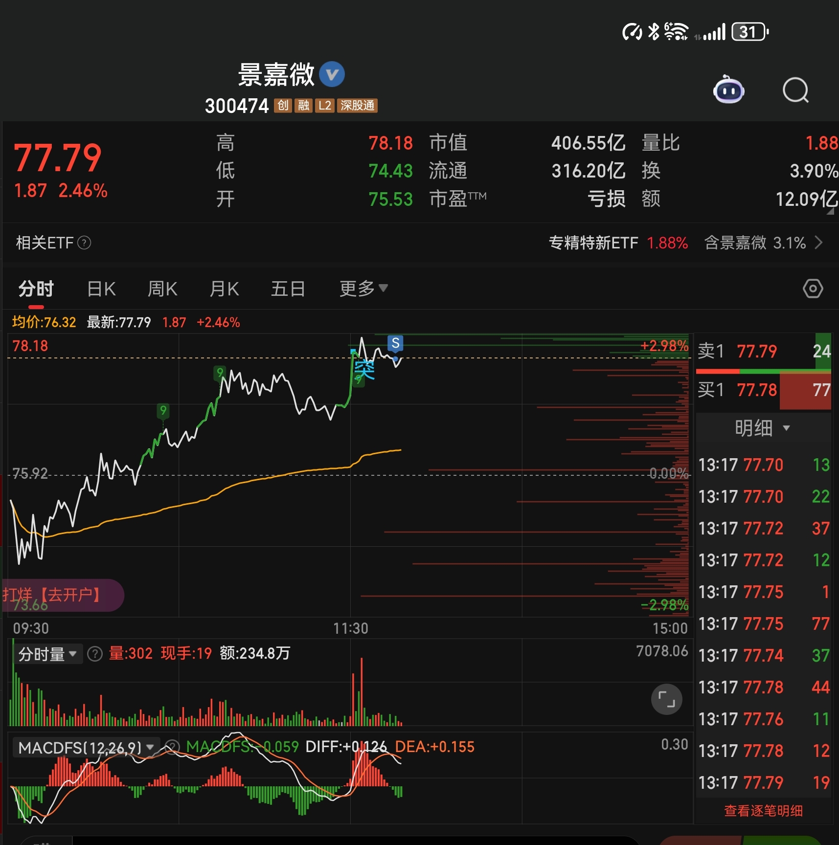Tap the high price 78.18 value

390,143
